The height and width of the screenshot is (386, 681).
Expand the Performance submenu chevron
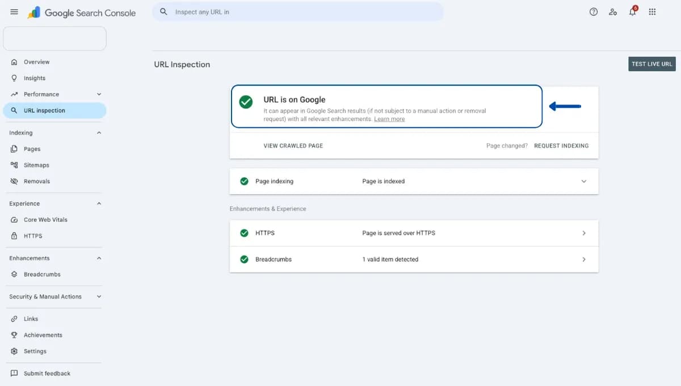(x=99, y=94)
